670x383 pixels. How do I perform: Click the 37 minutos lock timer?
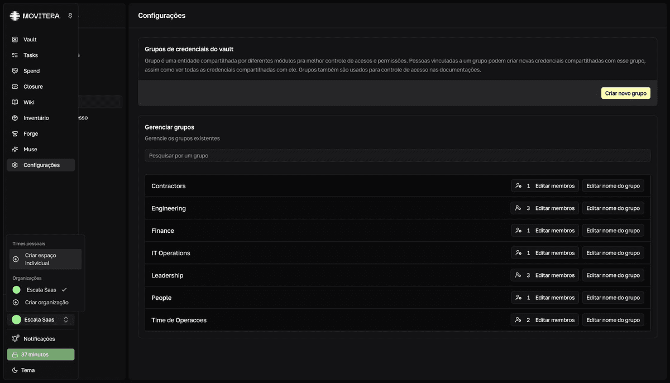tap(41, 355)
